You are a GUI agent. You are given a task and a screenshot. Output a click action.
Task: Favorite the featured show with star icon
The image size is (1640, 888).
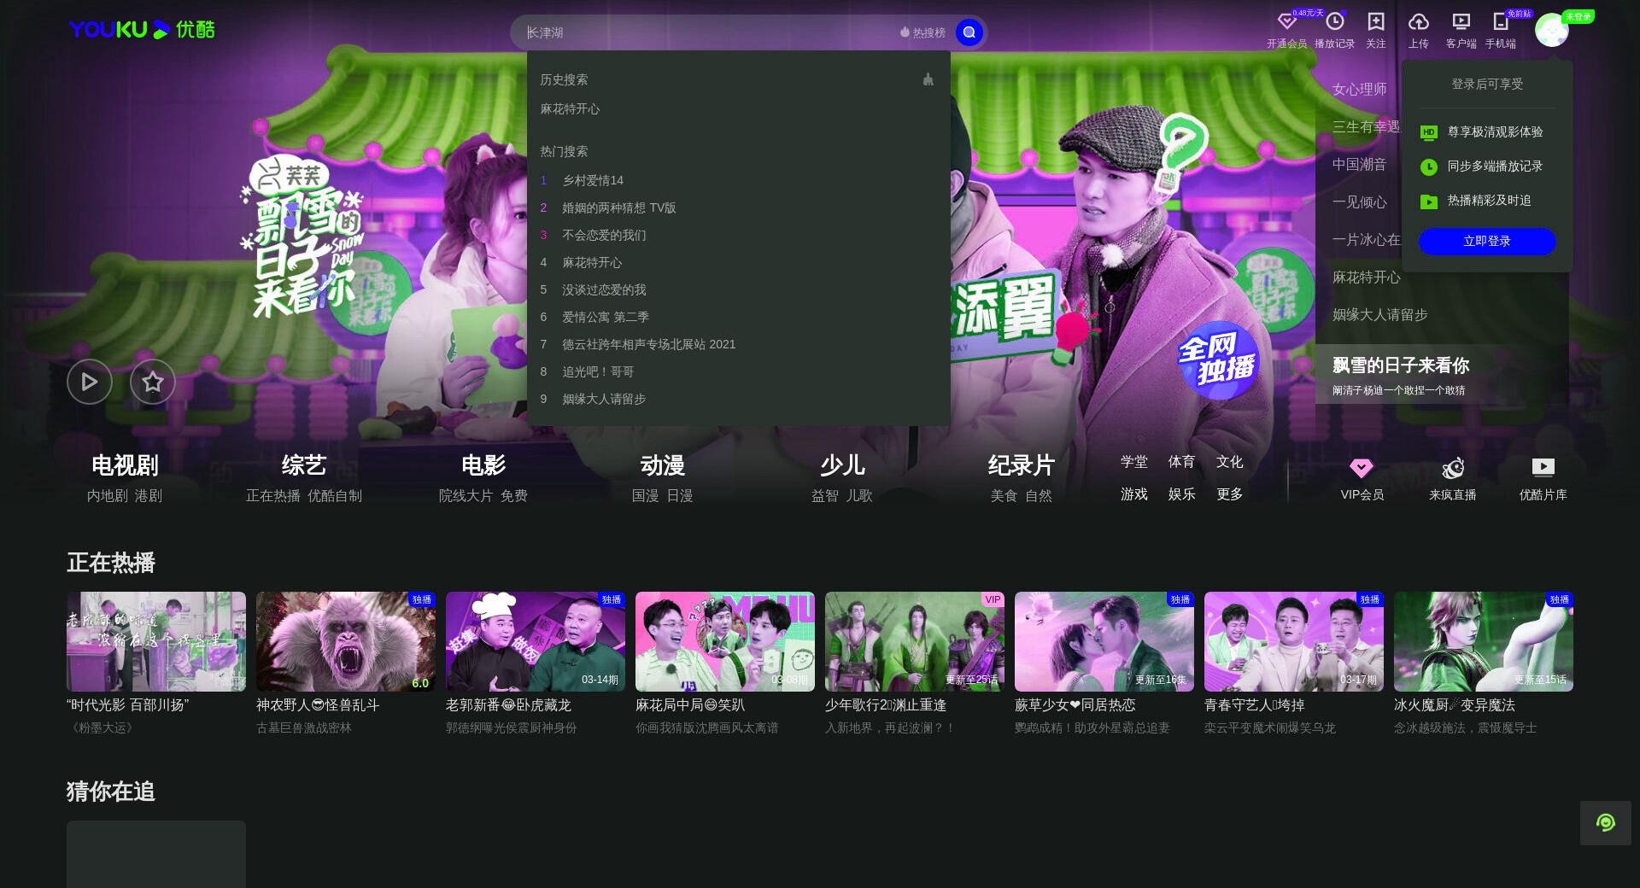point(153,382)
